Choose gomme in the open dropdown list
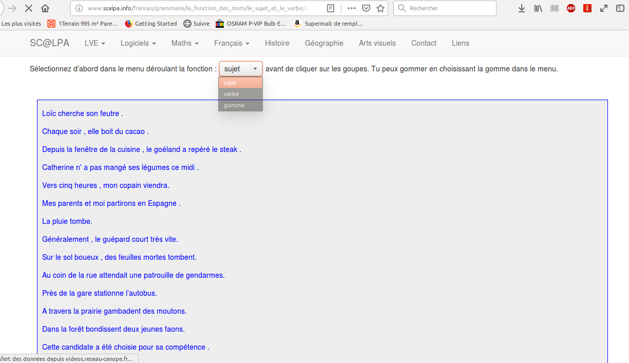 [x=240, y=105]
